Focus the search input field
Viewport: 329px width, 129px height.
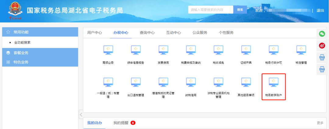coord(210,10)
